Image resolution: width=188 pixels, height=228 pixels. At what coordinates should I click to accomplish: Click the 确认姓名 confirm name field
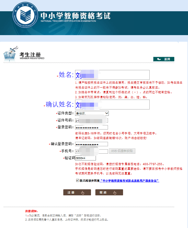(x=112, y=105)
